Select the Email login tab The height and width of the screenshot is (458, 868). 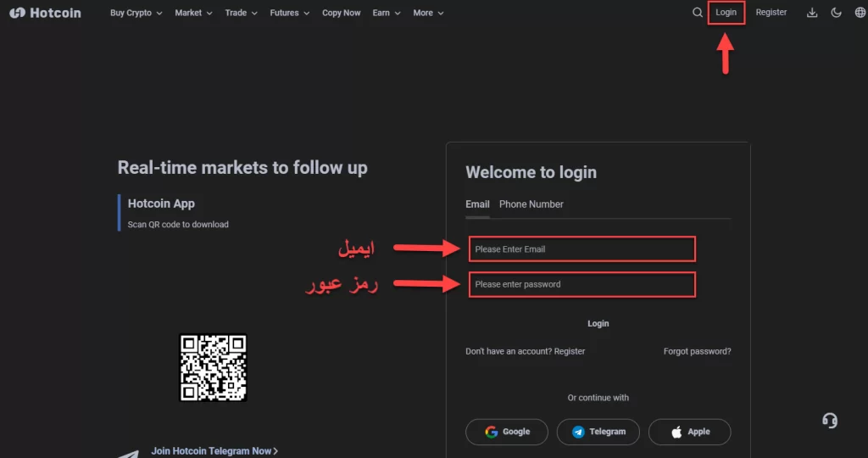(x=477, y=204)
